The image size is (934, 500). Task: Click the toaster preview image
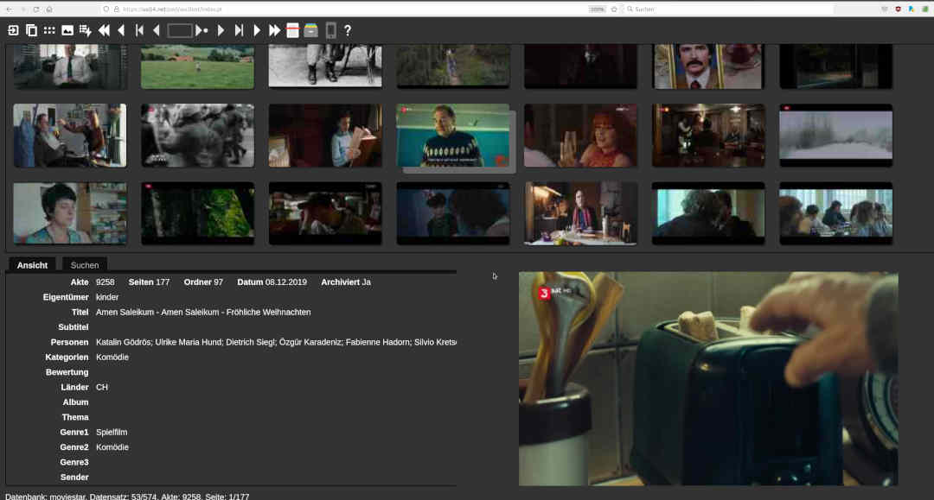pos(708,379)
